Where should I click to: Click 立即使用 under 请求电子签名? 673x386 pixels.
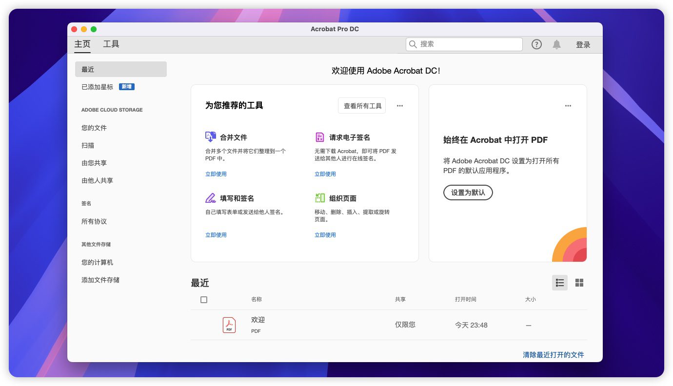tap(325, 174)
